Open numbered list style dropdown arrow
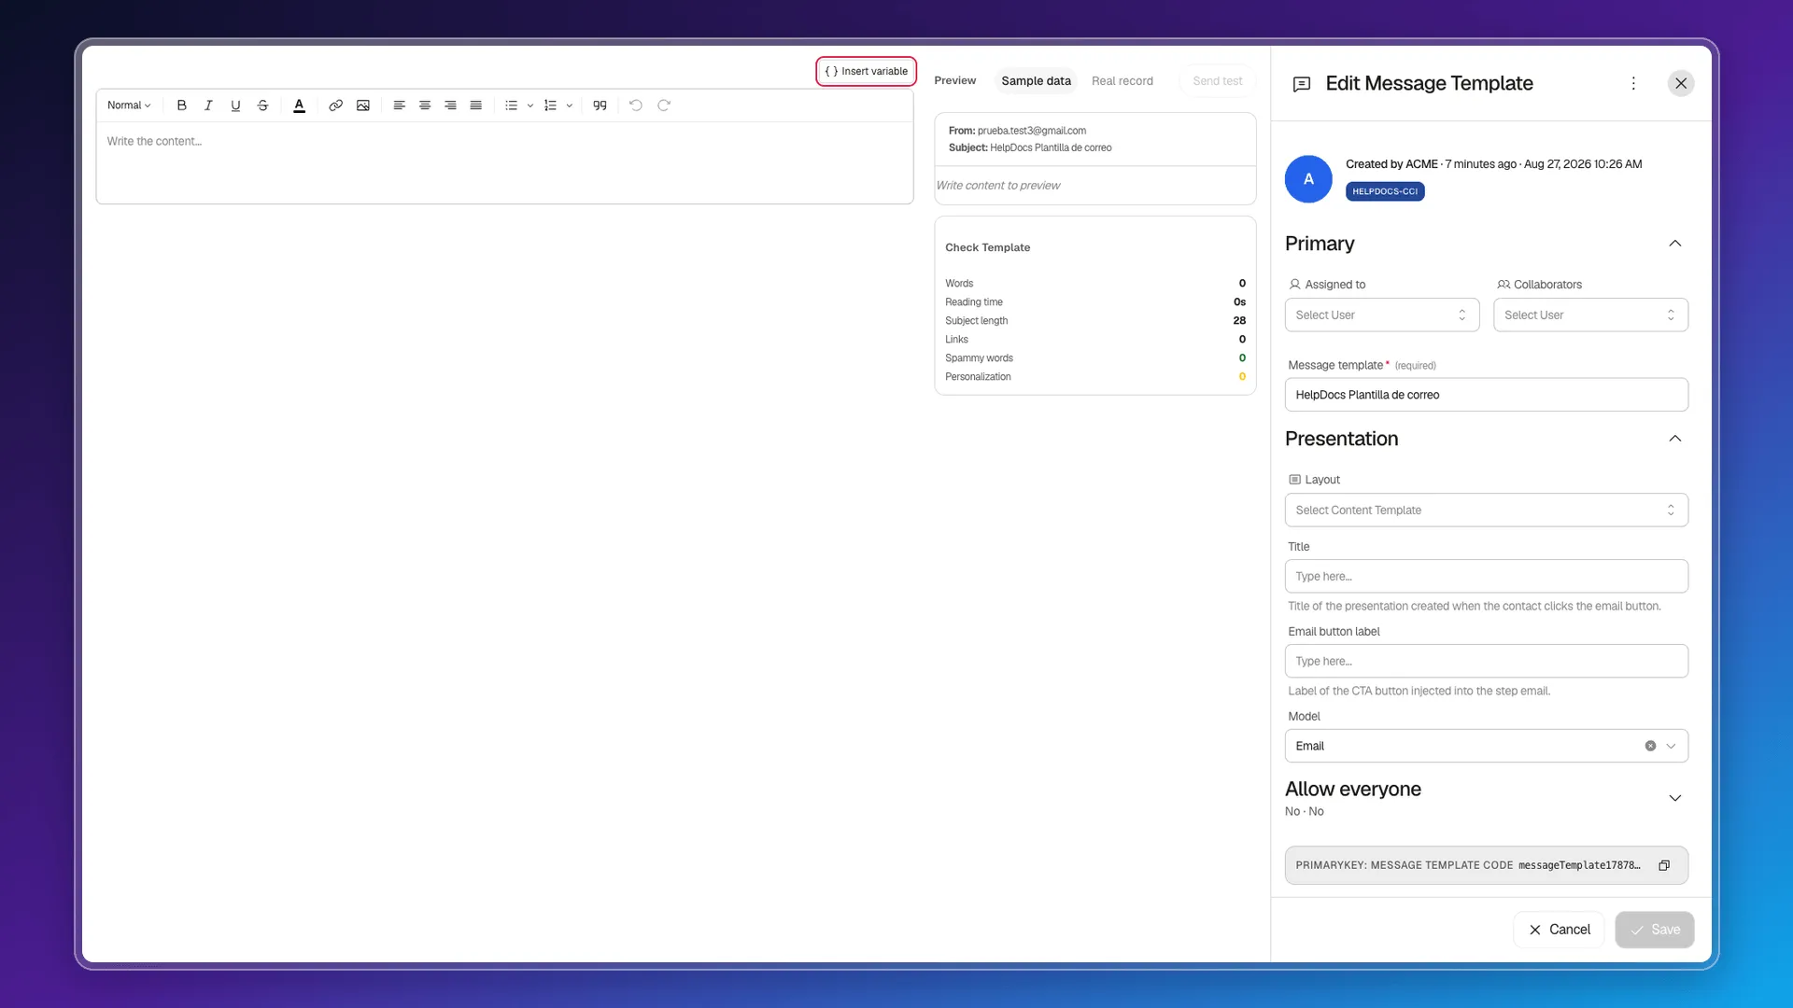This screenshot has height=1008, width=1793. coord(570,105)
